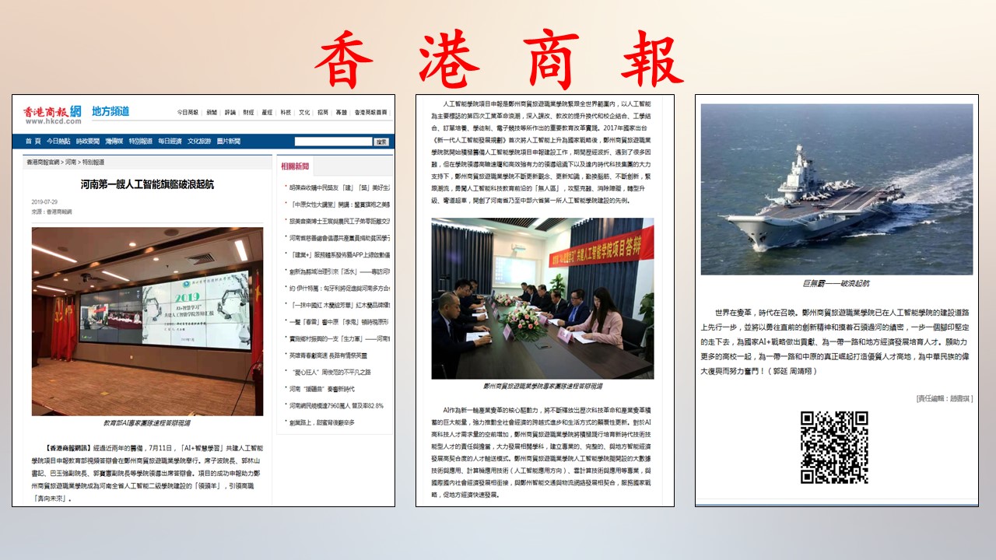Click 首頁 in the blue menu bar
996x560 pixels.
[33, 142]
